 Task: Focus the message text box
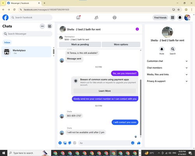(x=105, y=143)
